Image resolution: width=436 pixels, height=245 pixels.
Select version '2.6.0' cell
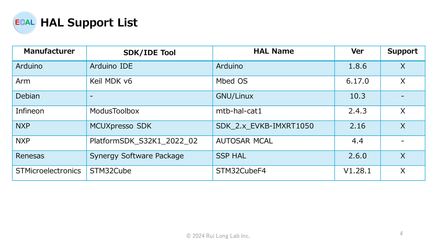coord(357,158)
